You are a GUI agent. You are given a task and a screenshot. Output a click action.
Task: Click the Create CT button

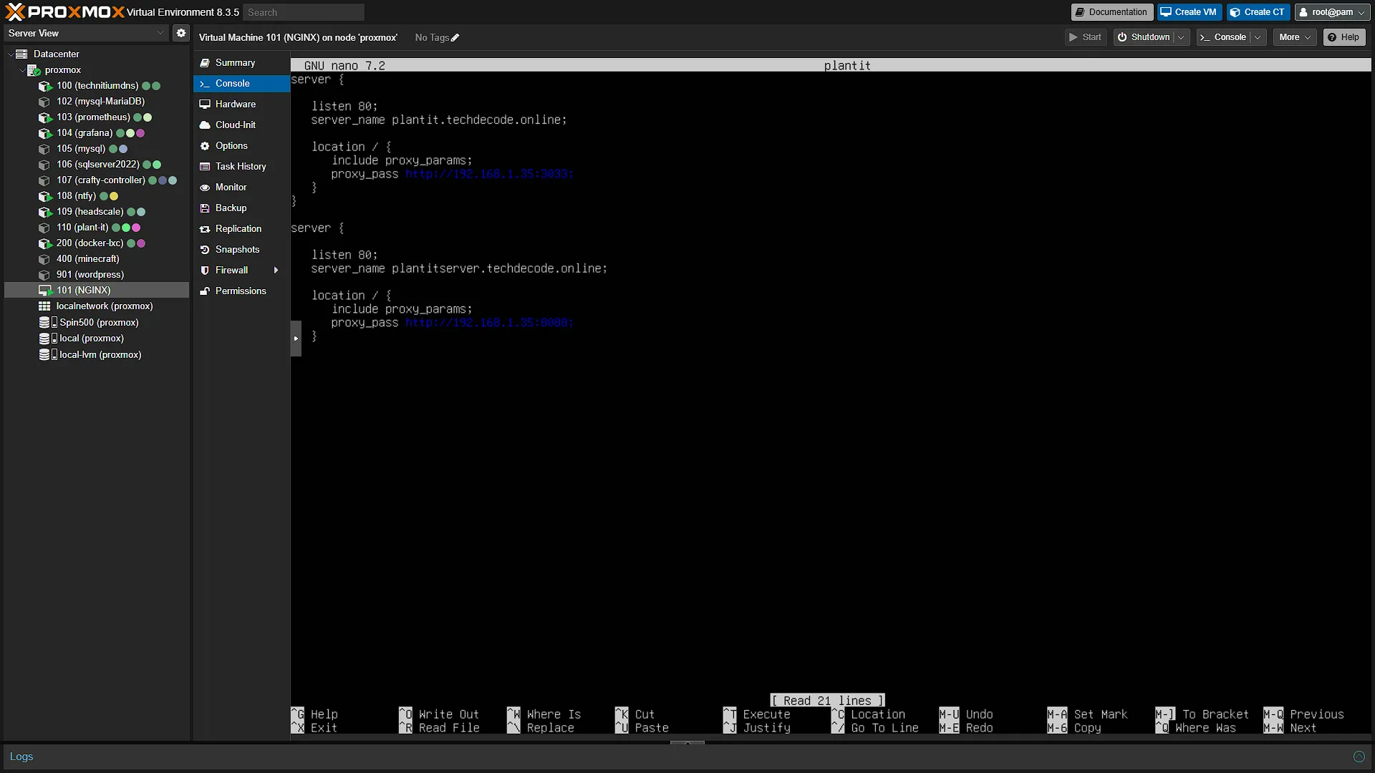coord(1258,12)
